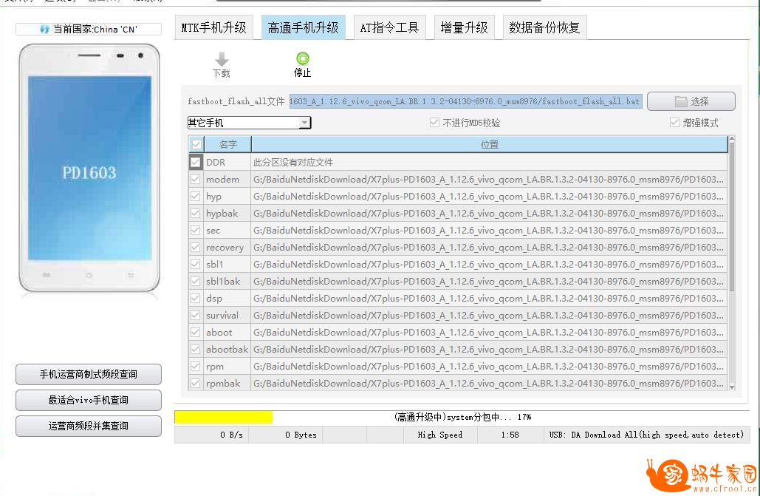Click the 1:58 elapsed time status
The image size is (760, 496).
[x=510, y=435]
